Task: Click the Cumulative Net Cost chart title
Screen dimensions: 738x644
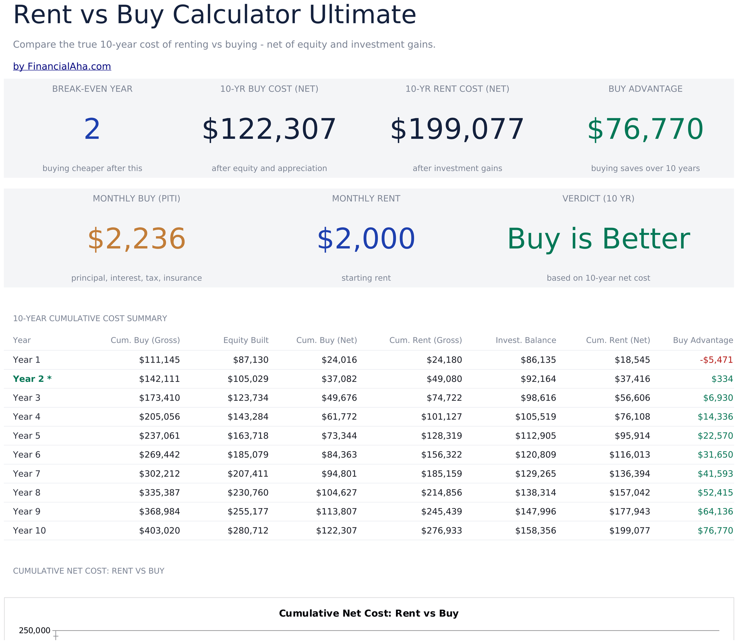Action: point(369,613)
